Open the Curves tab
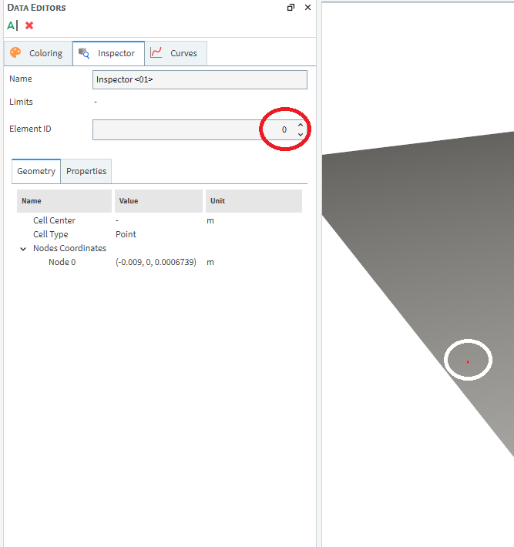Viewport: 514px width, 547px height. point(176,53)
